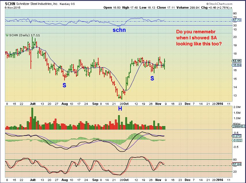Viewport: 246px width, 183px height.
Task: Click the '80' level label on the stochastic panel
Action: coord(235,160)
